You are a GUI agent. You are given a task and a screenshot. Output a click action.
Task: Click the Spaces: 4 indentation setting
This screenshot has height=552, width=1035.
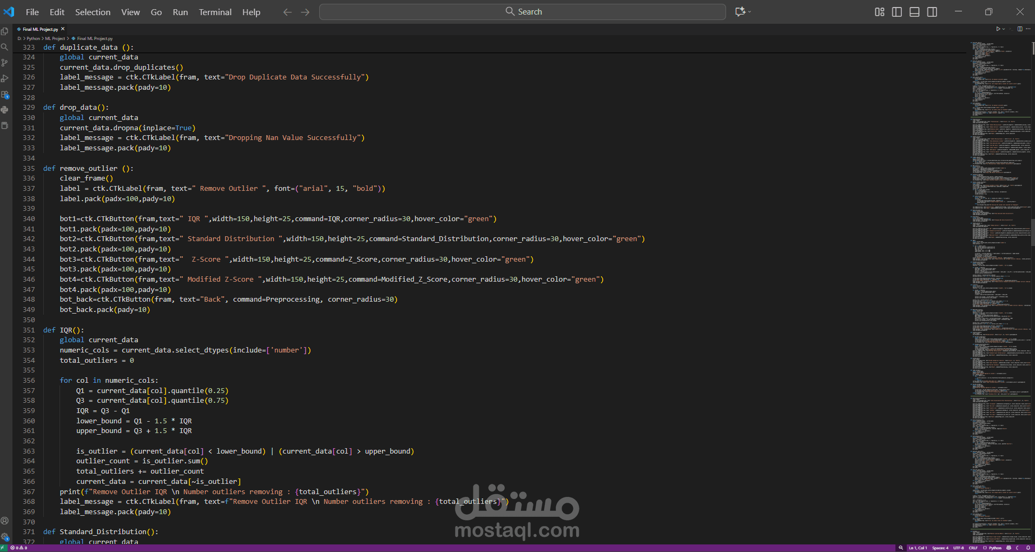click(940, 548)
